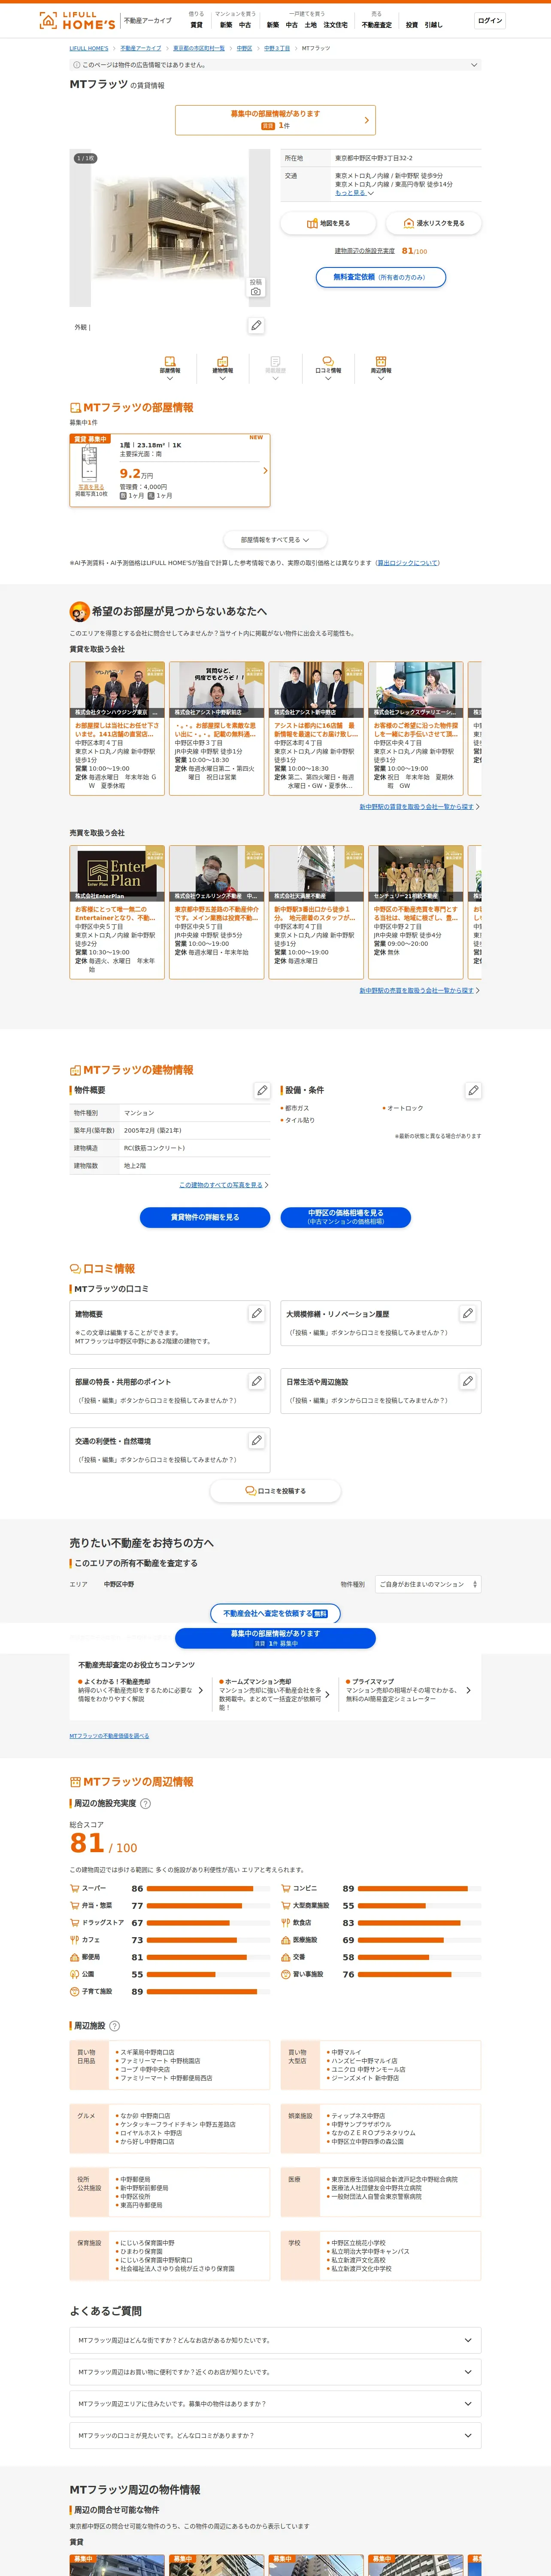This screenshot has height=2576, width=551.
Task: Open MTフラッツの不動産価値を調べる link
Action: 109,1736
